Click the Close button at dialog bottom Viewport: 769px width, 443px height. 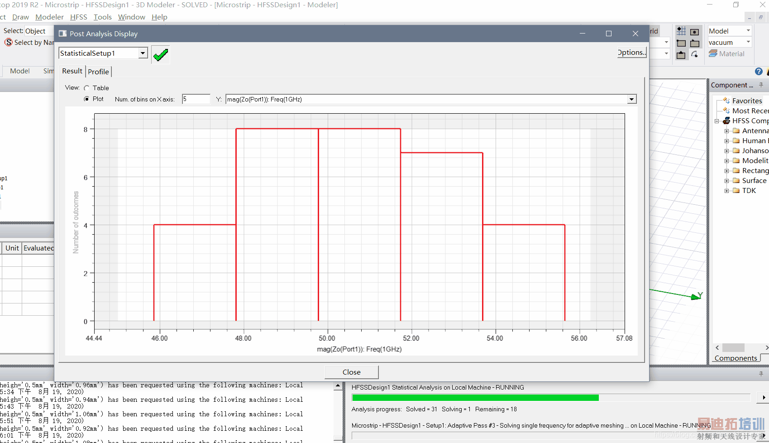coord(352,372)
